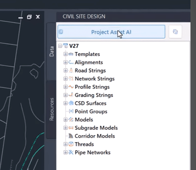Expand the Subgrade Models node
Viewport: 196px width, 170px height.
pyautogui.click(x=65, y=128)
